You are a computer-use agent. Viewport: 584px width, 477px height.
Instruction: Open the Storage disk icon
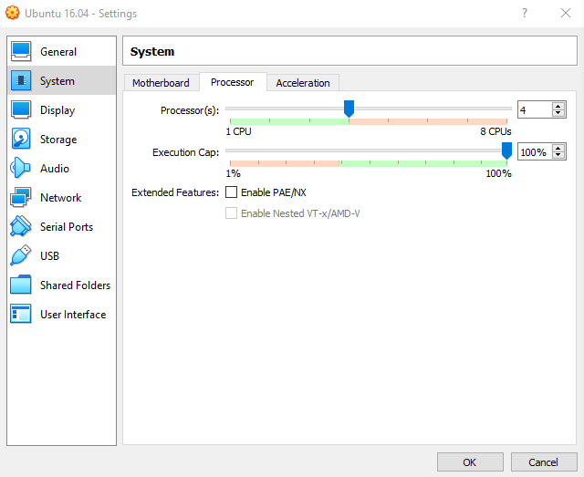coord(21,139)
